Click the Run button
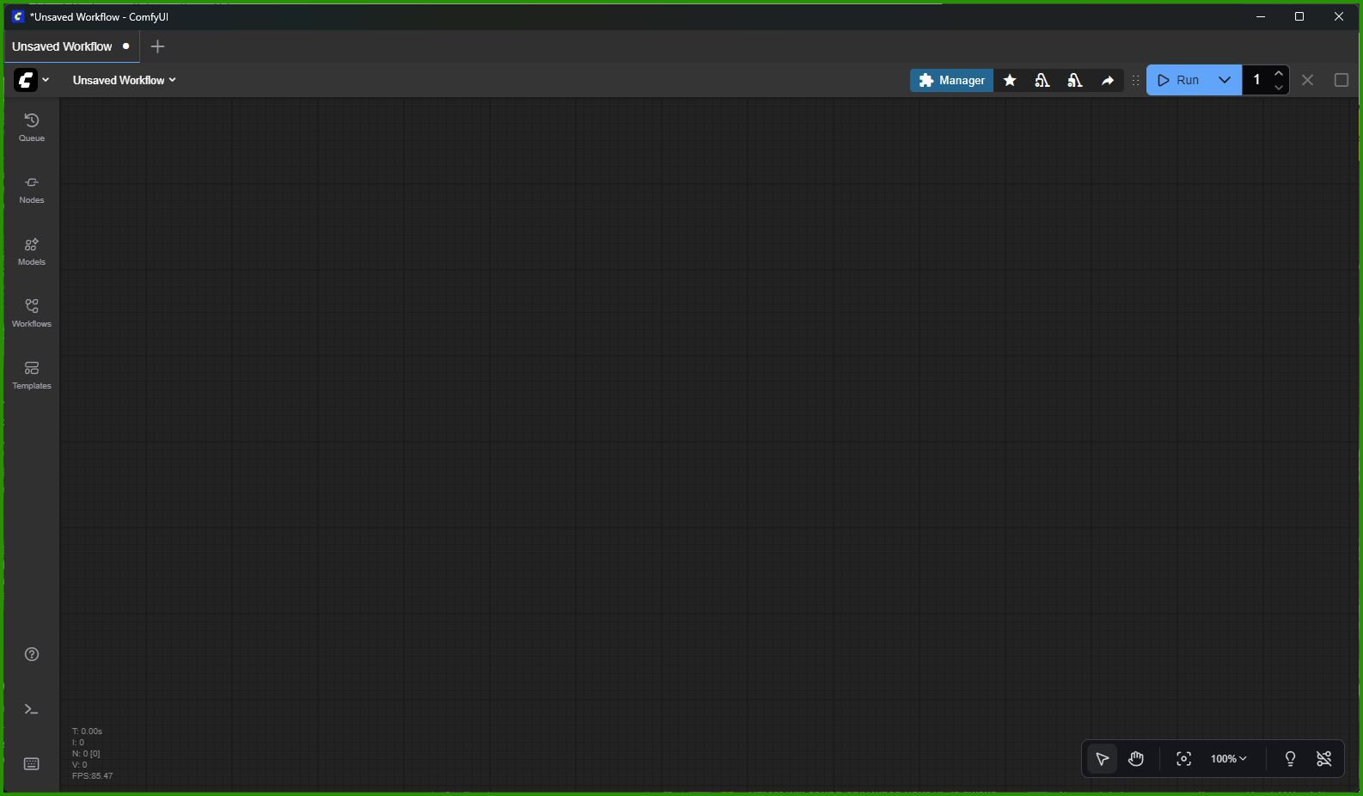1363x796 pixels. (1178, 80)
